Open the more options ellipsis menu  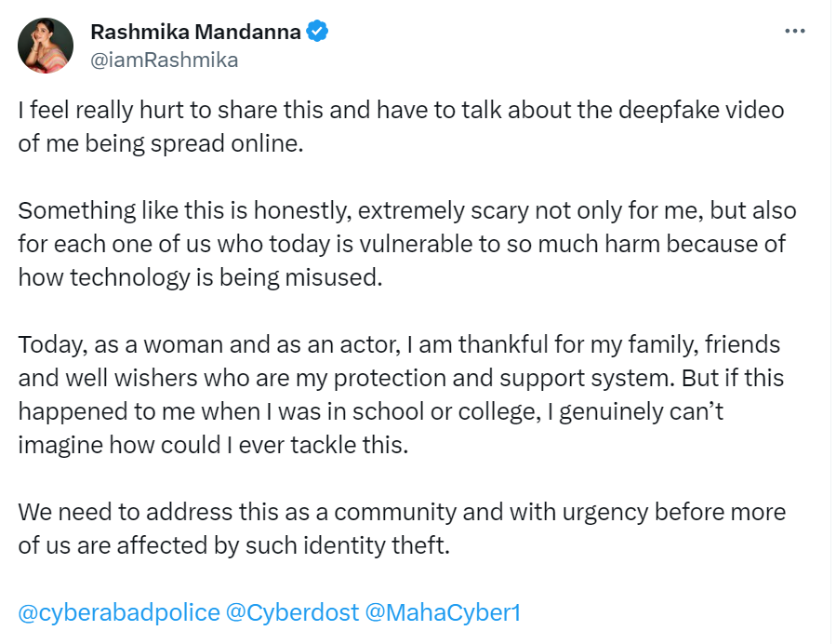point(795,30)
